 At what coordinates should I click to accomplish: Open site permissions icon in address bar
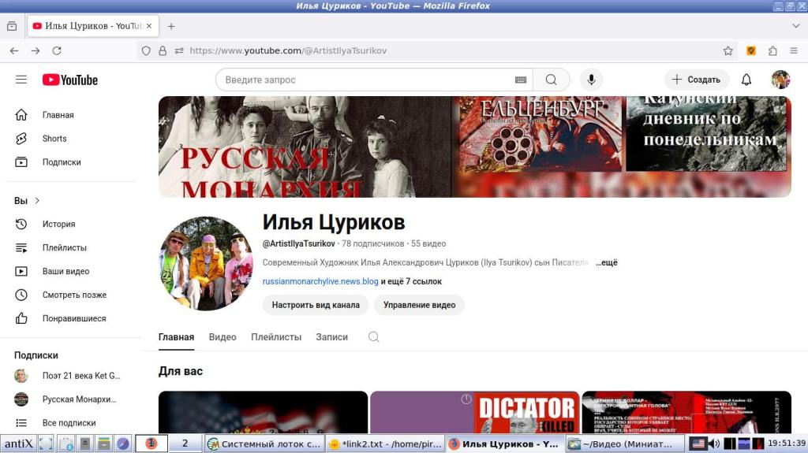(179, 50)
